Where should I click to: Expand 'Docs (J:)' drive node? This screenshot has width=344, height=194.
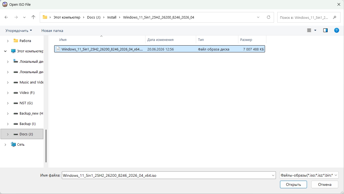(8, 134)
